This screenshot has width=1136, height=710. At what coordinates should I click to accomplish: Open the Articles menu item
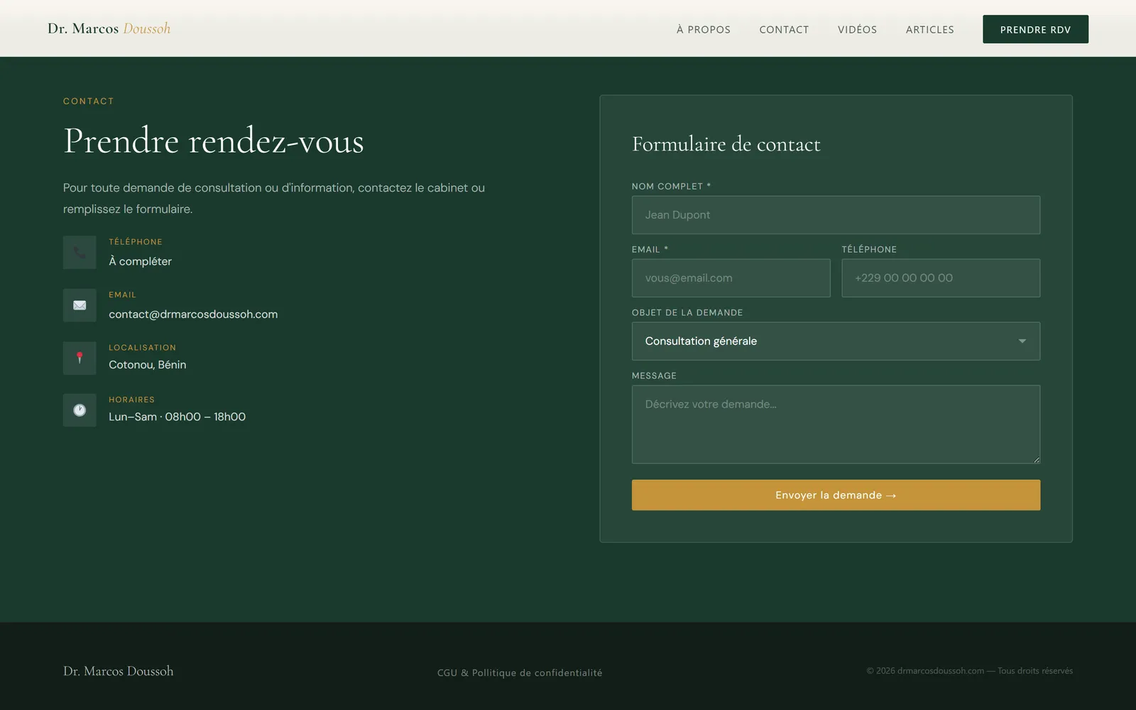click(929, 29)
